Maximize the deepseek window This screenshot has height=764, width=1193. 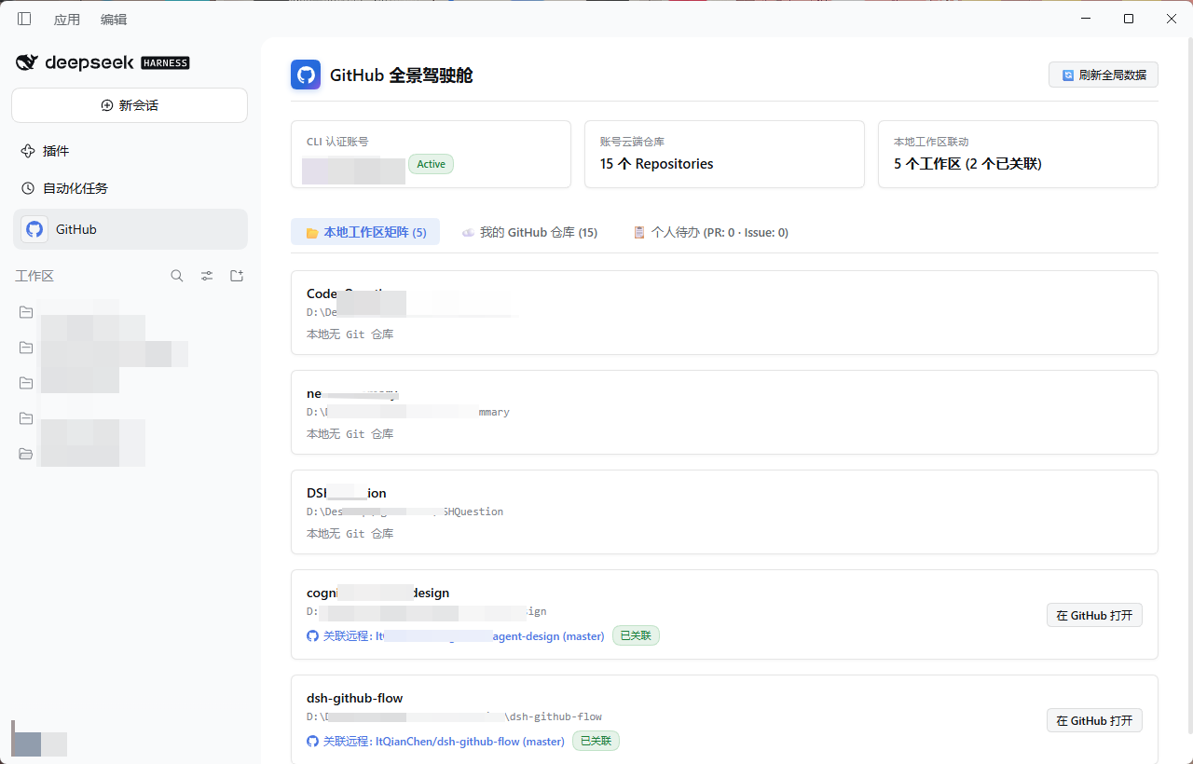click(x=1129, y=19)
